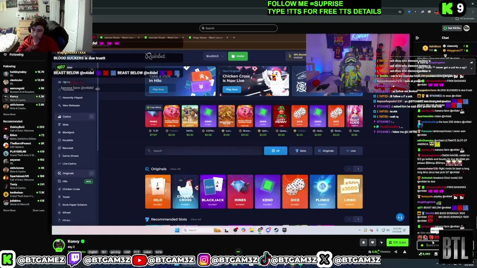
Task: Open Chicken Cross in the sidebar
Action: coord(71,189)
